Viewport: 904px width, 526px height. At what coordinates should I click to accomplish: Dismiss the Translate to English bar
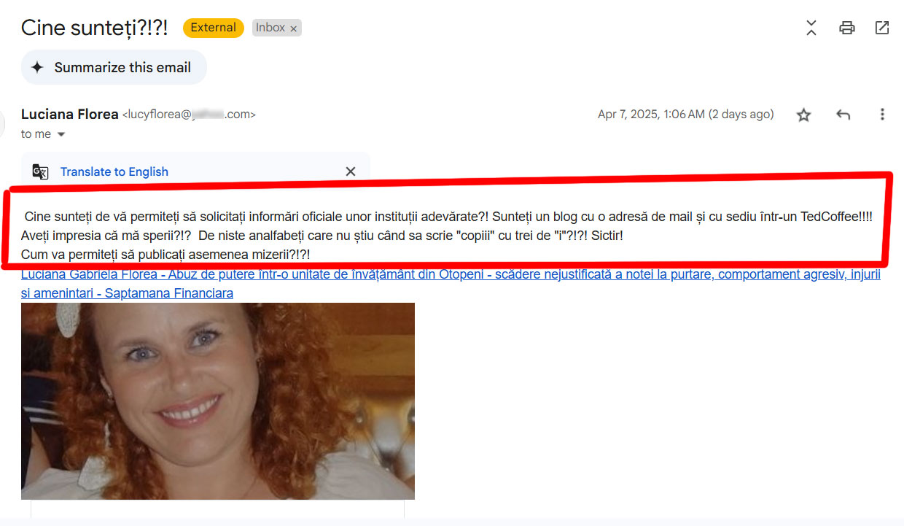[x=350, y=171]
